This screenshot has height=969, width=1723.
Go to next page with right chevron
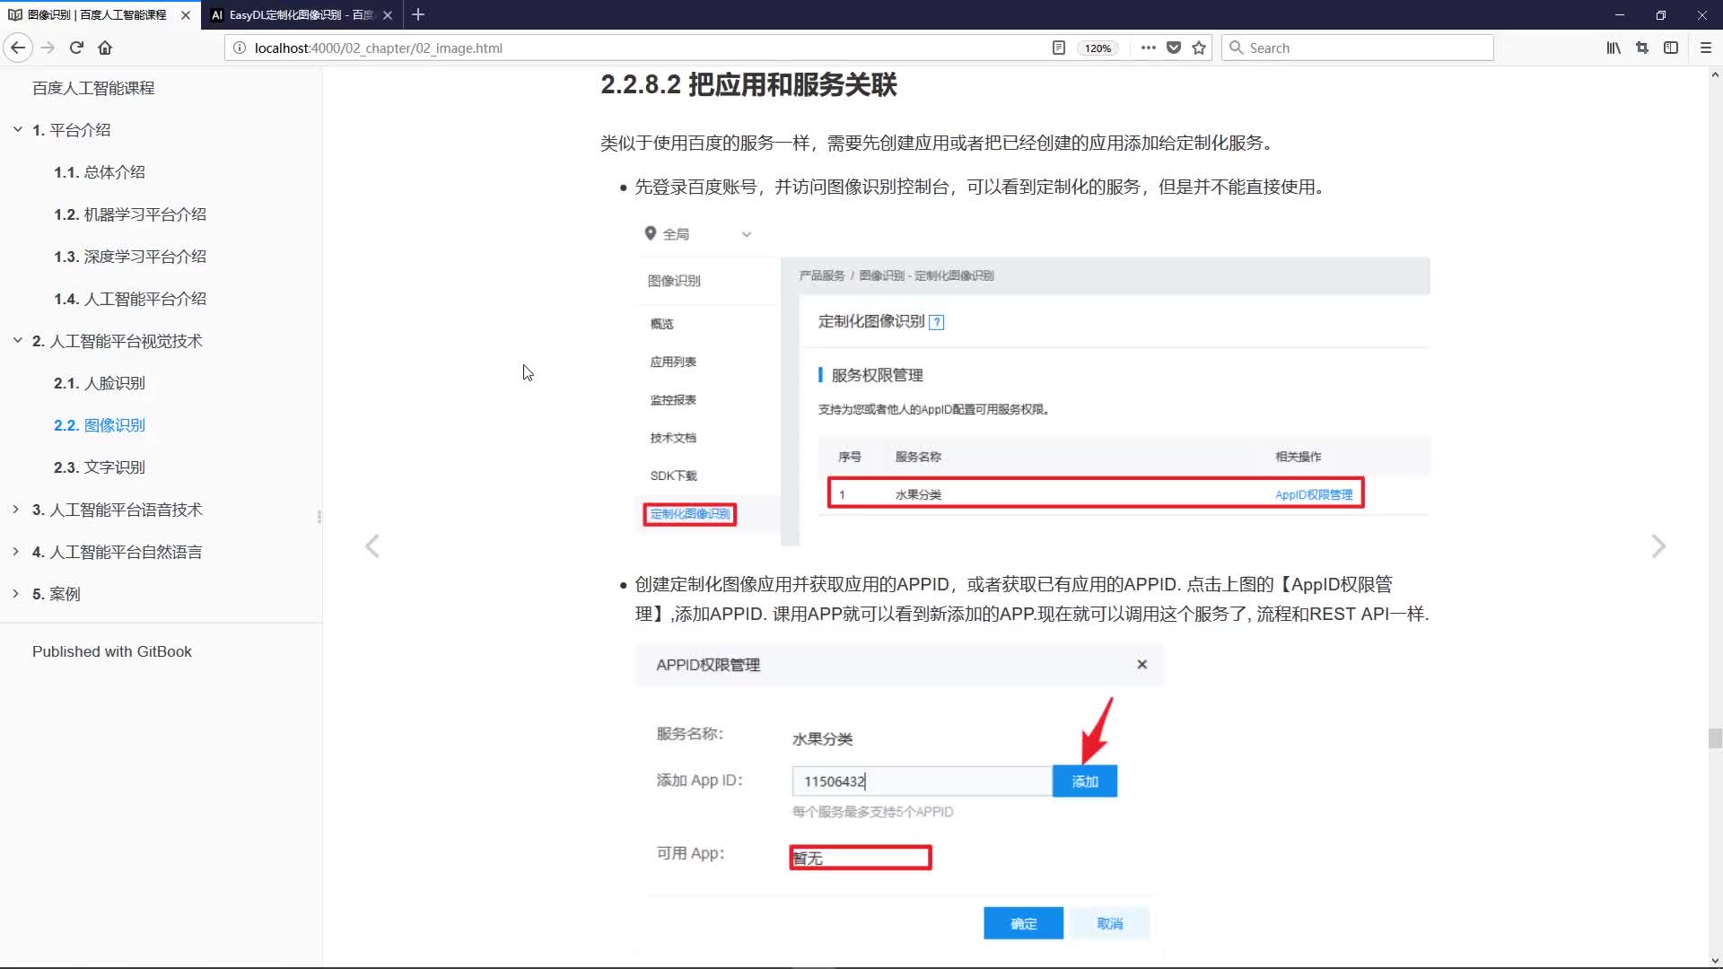point(1658,546)
